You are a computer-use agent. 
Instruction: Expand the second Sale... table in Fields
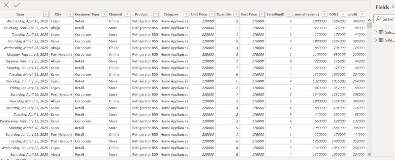(x=376, y=40)
